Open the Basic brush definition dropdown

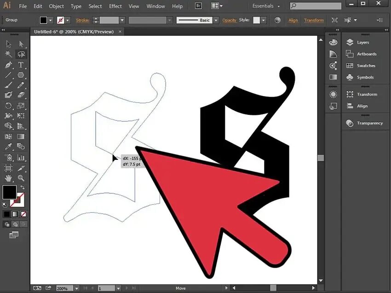[x=216, y=20]
